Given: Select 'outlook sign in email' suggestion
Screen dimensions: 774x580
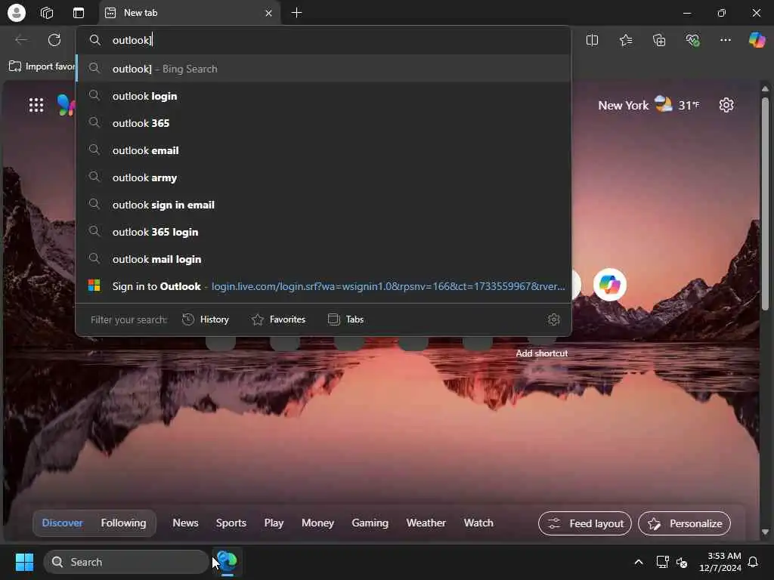Looking at the screenshot, I should (x=324, y=205).
